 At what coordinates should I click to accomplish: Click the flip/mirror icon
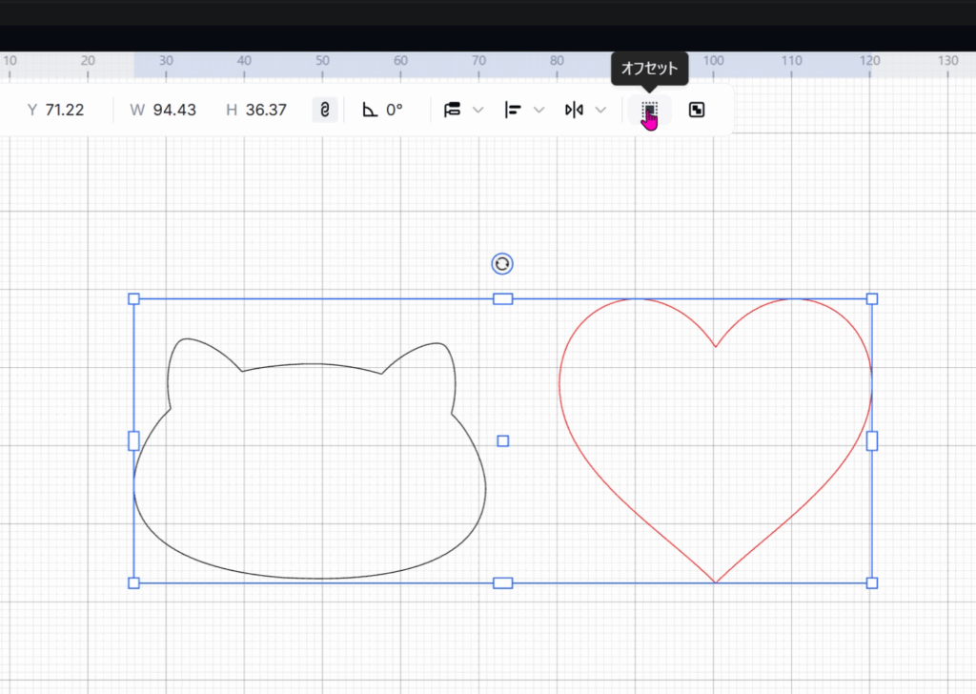(574, 111)
